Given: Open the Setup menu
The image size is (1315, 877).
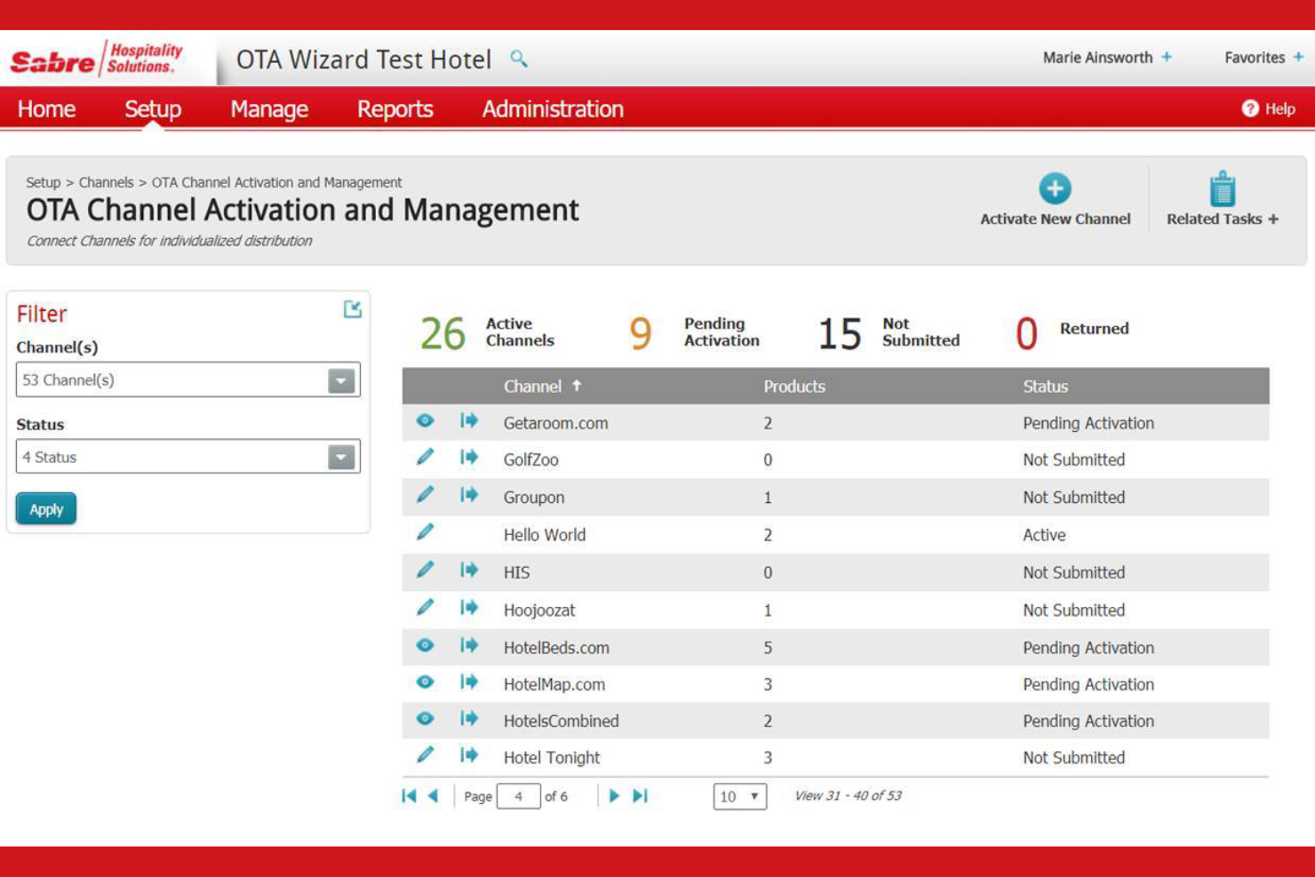Looking at the screenshot, I should pos(153,108).
